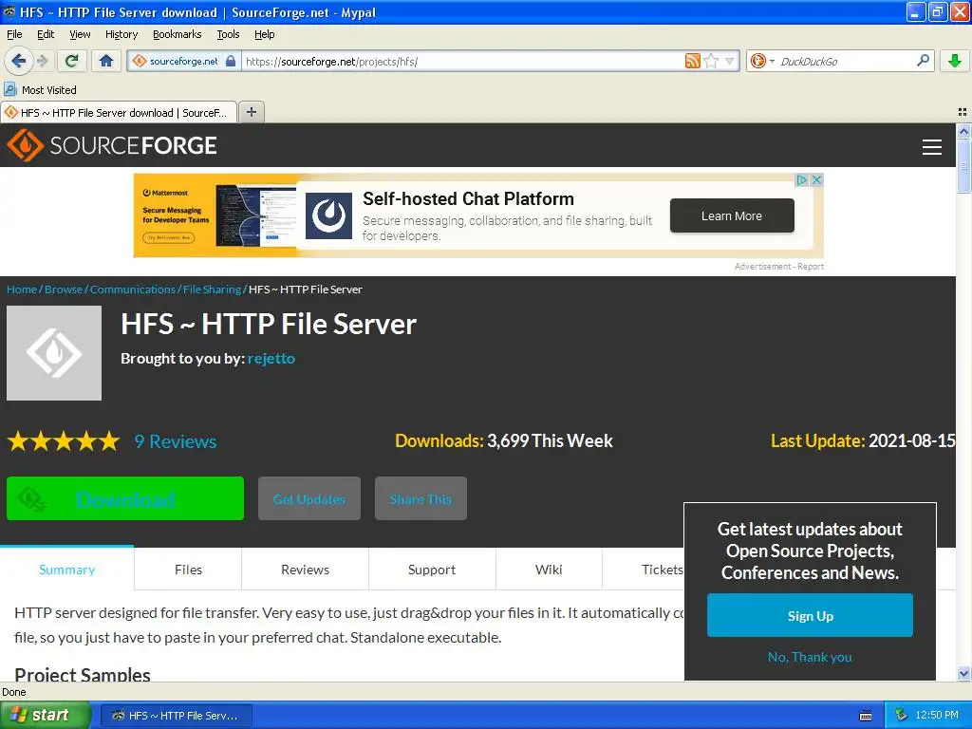The image size is (972, 729).
Task: Subscribe using the RSS feed icon
Action: point(692,61)
